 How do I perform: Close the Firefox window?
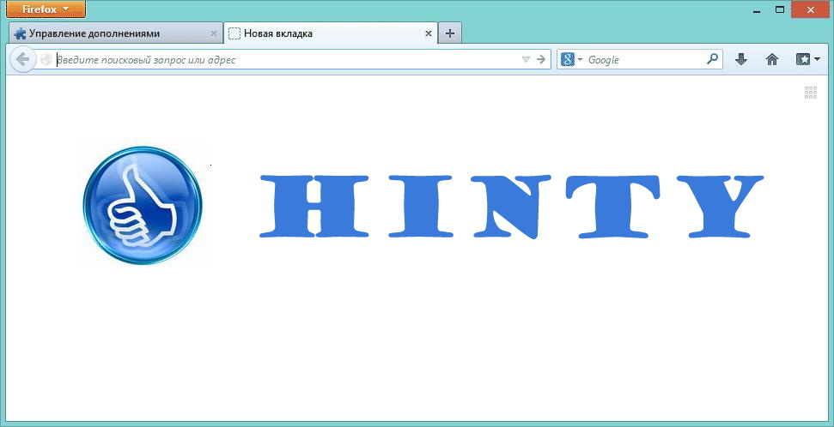point(810,9)
